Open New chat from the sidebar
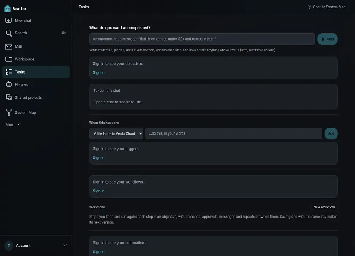Viewport: 355px width, 256px height. (36, 20)
